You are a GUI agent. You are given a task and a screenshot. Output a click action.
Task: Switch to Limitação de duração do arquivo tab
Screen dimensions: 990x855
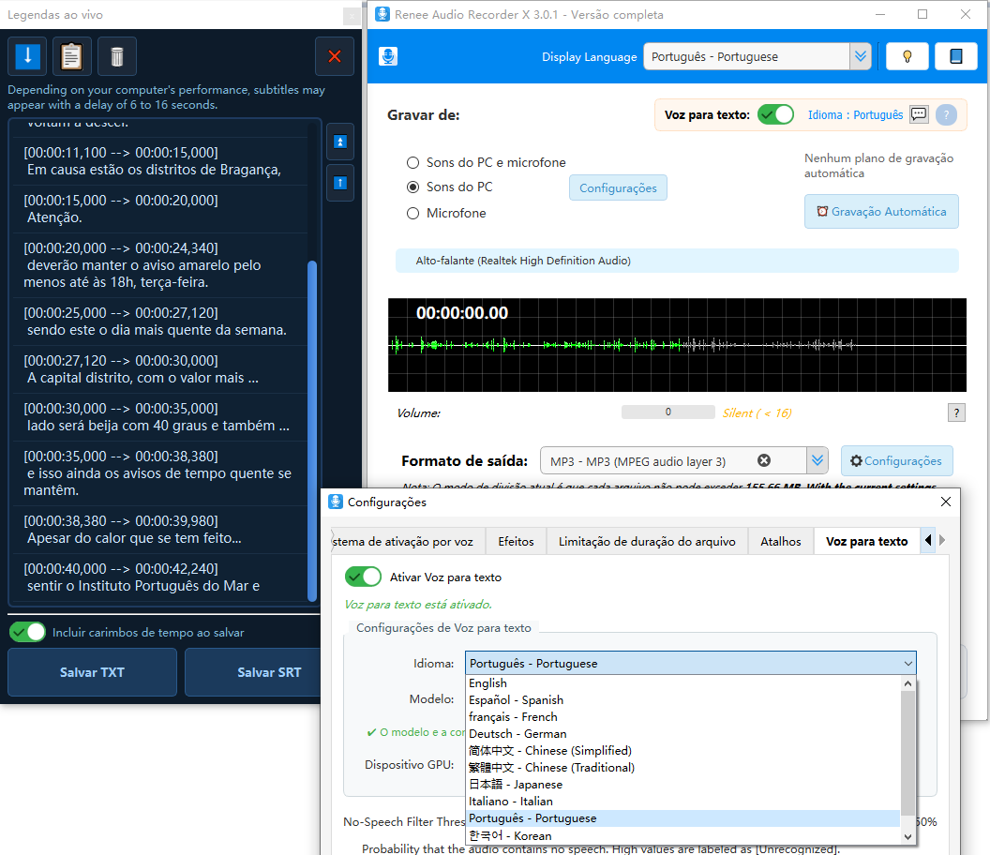tap(647, 541)
